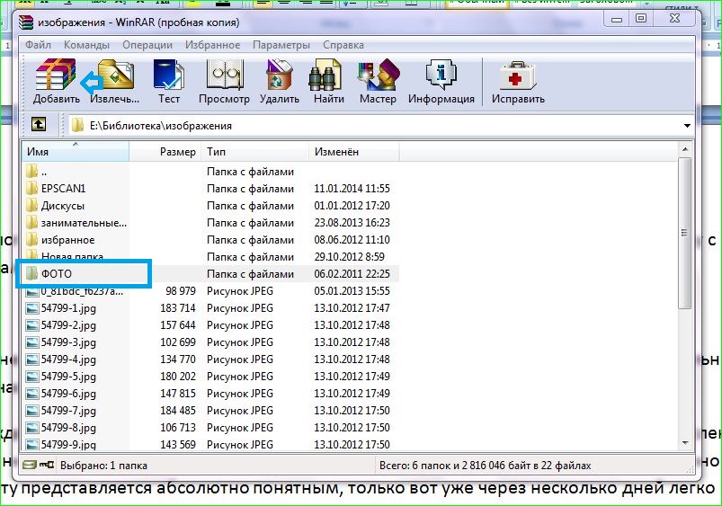722x506 pixels.
Task: Open the Файл menu
Action: [x=38, y=45]
